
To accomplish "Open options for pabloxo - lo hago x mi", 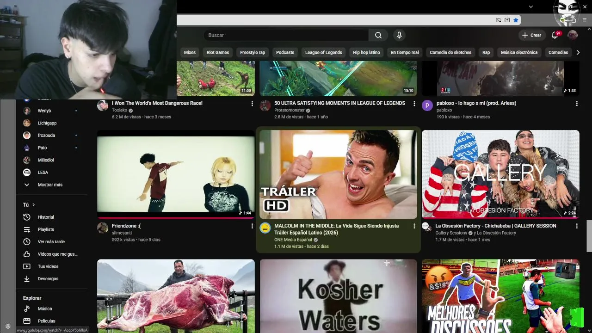I will [577, 104].
